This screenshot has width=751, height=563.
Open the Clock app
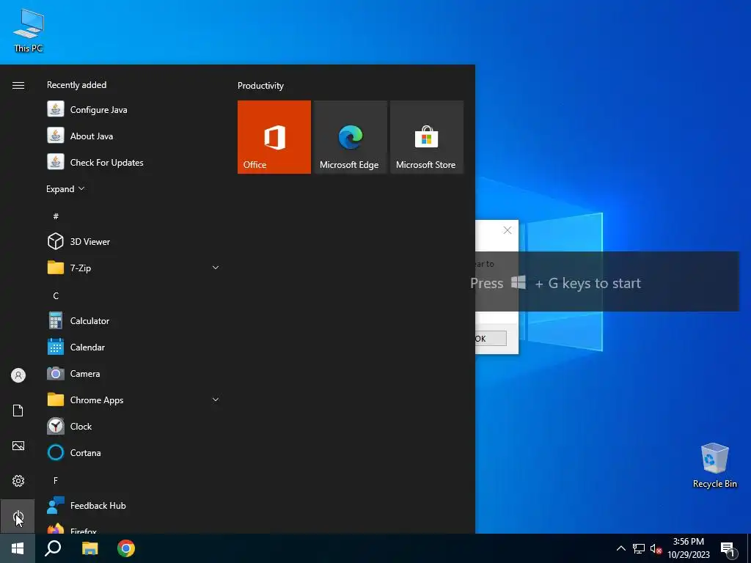[134, 426]
